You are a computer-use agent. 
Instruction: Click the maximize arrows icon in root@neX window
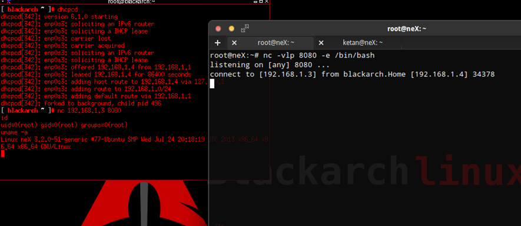245,29
